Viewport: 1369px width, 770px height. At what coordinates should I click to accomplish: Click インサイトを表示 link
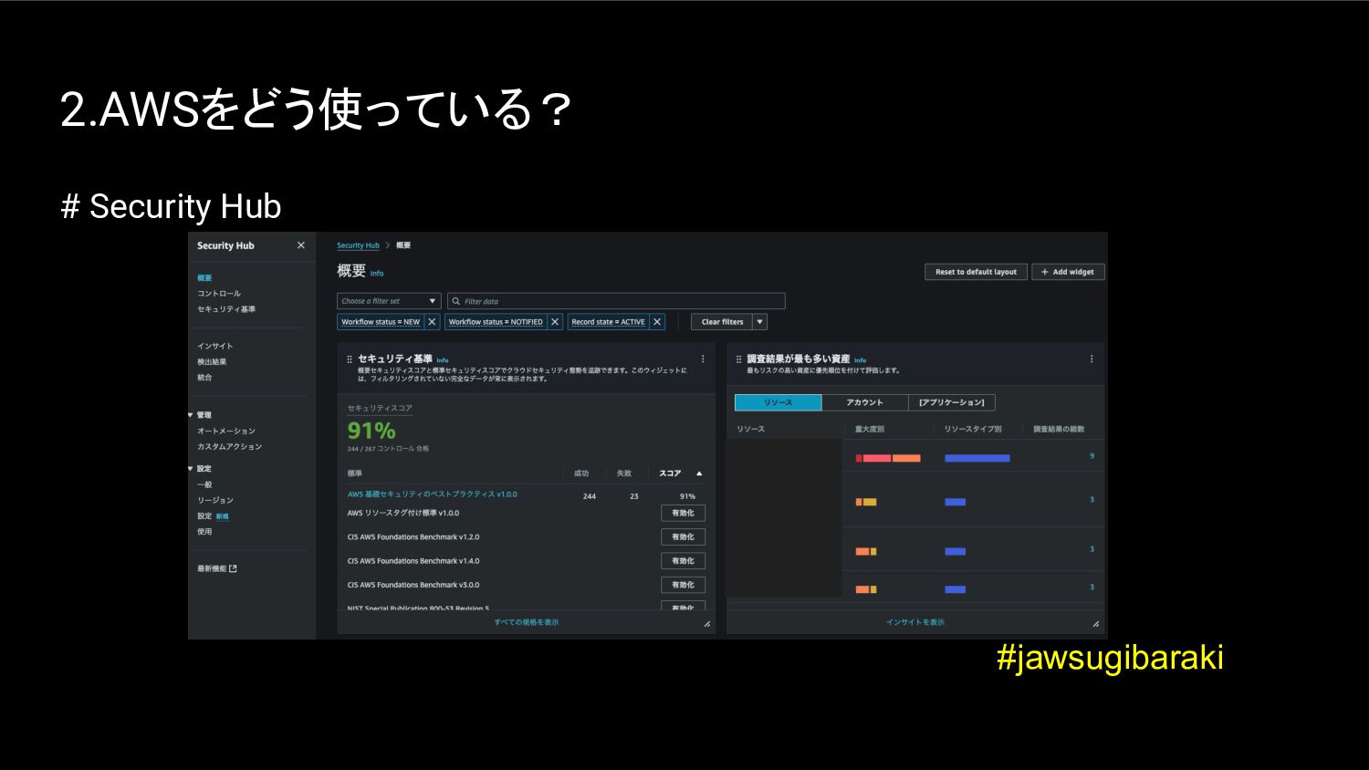coord(915,622)
